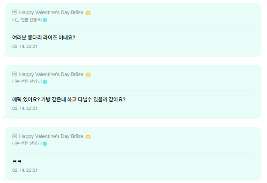Click the post icon above the 롱다리 라이즈 message

pyautogui.click(x=14, y=12)
